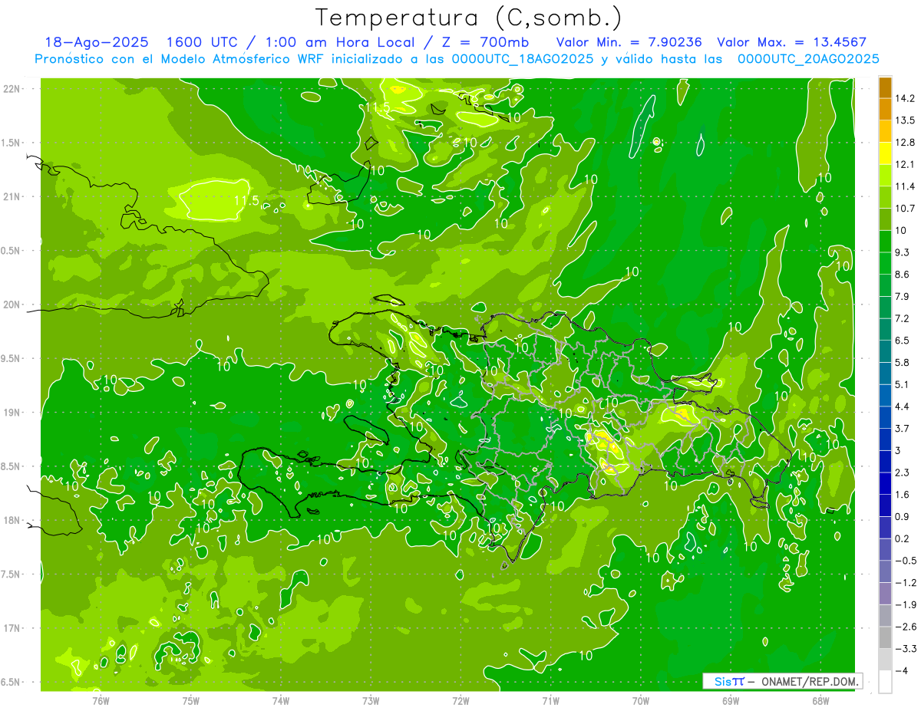
Task: Click the "-3.3" legend value
Action: tap(905, 649)
